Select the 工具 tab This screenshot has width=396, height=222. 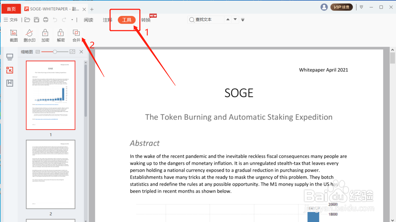click(127, 20)
